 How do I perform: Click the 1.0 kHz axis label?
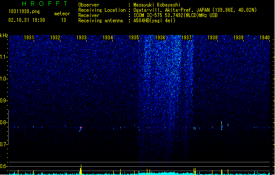tap(4, 79)
